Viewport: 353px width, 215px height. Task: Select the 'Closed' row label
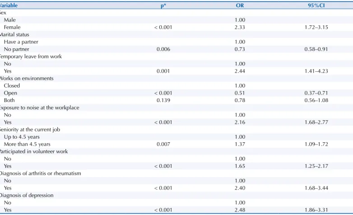click(12, 86)
